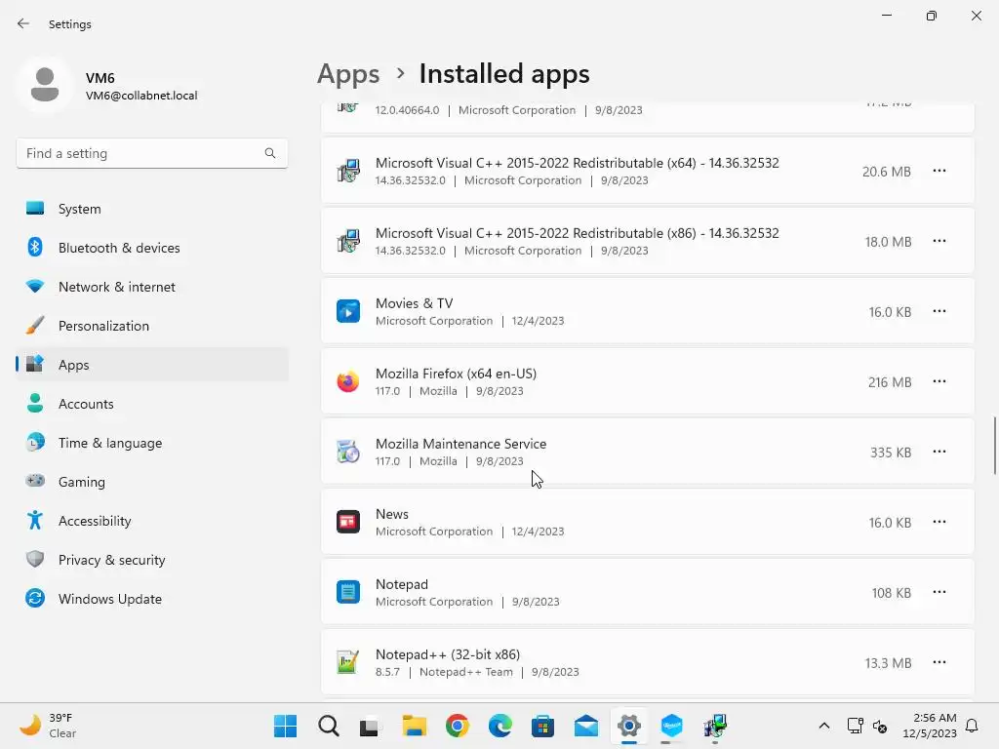Click the Apps breadcrumb link
999x749 pixels.
(x=348, y=74)
